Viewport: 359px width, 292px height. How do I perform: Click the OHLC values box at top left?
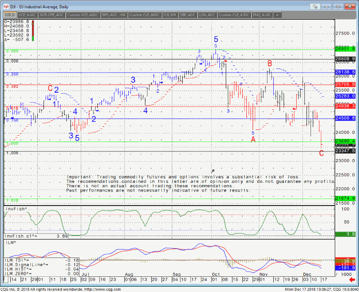point(17,30)
